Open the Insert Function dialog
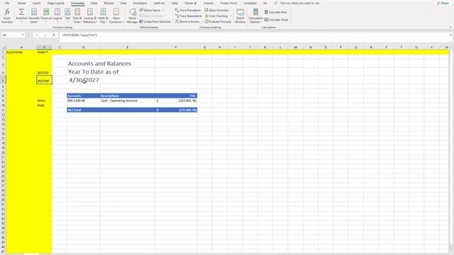454x255 pixels. tap(7, 16)
